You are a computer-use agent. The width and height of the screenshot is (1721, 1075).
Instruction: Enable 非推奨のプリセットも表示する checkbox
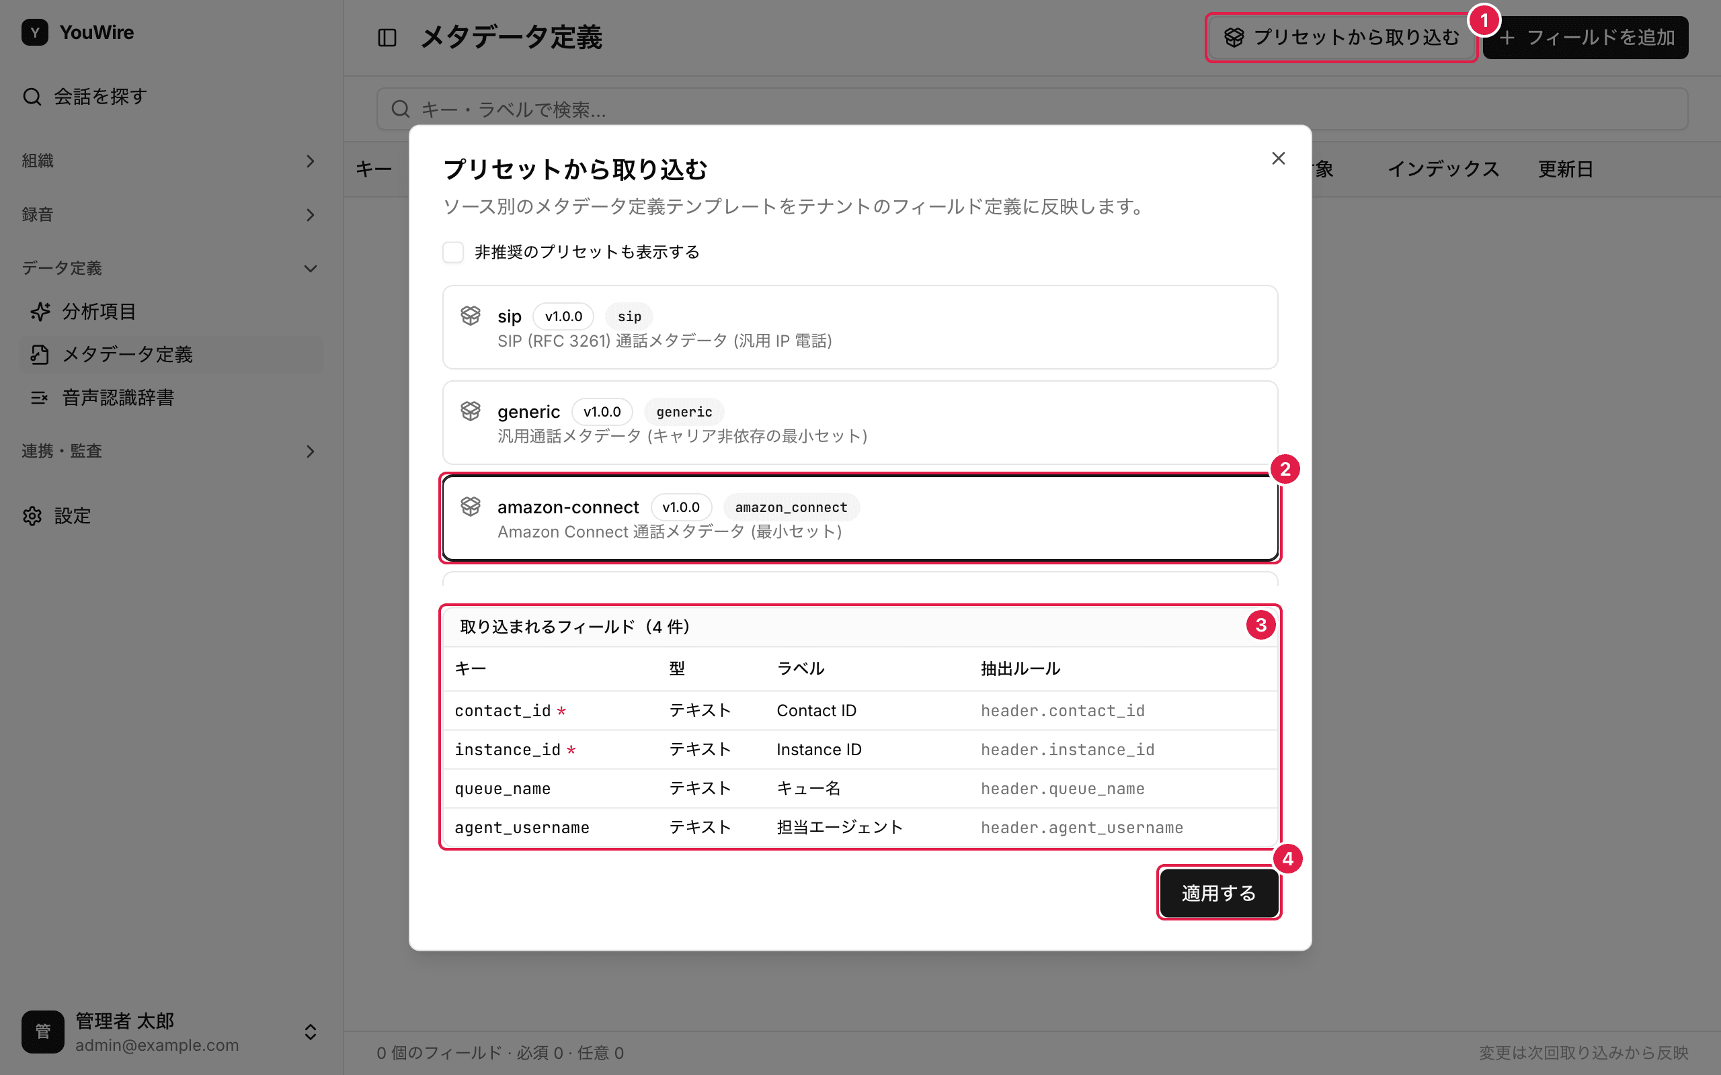[x=453, y=252]
